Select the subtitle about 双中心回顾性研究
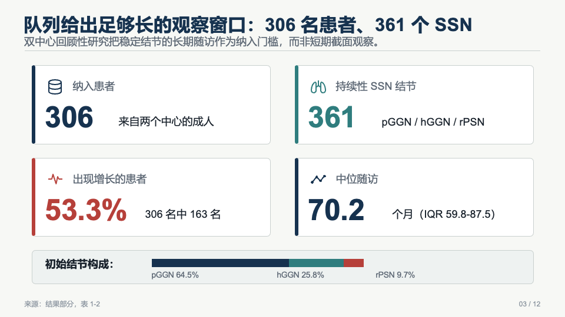The image size is (565, 317). (202, 42)
